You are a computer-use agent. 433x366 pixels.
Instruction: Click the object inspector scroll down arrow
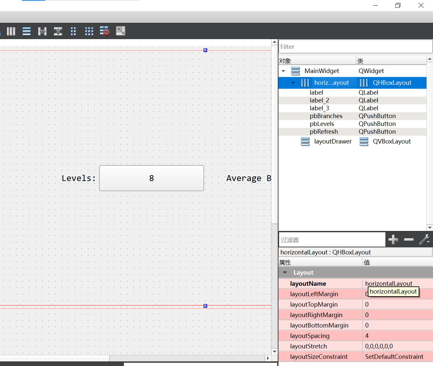coord(430,228)
